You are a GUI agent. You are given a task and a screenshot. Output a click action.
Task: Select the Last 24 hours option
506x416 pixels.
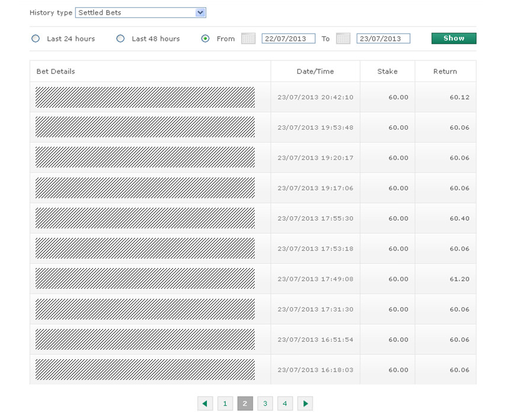pos(36,38)
